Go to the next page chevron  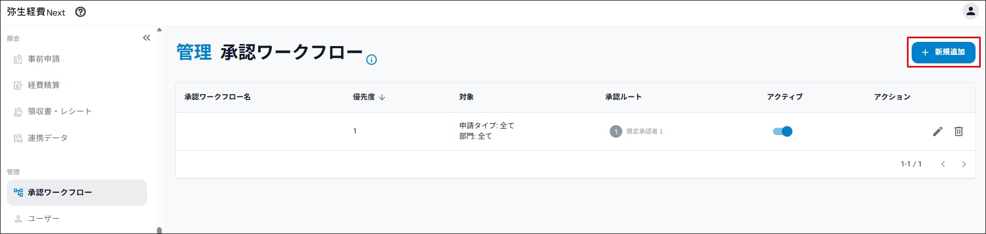(963, 164)
